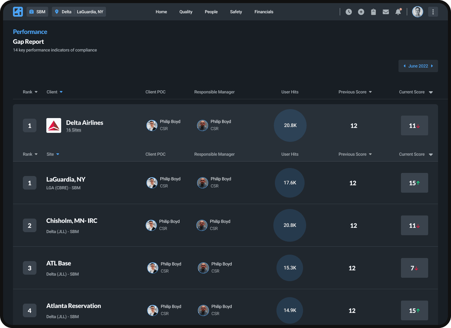Click ATL Base current score 7
This screenshot has width=451, height=328.
415,268
